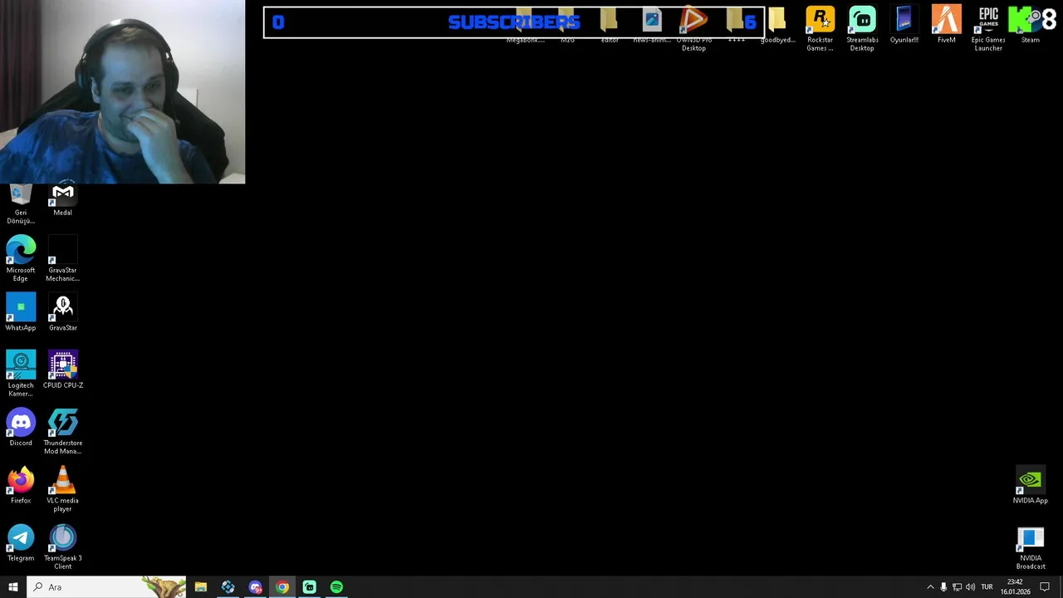This screenshot has height=598, width=1063.
Task: Open Telegram desktop icon
Action: [21, 542]
